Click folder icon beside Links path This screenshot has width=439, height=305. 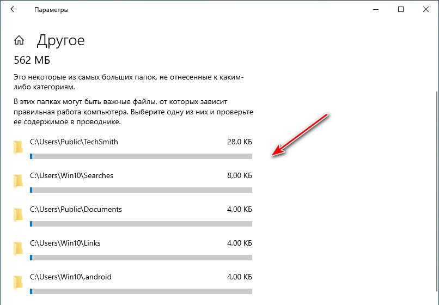click(18, 248)
